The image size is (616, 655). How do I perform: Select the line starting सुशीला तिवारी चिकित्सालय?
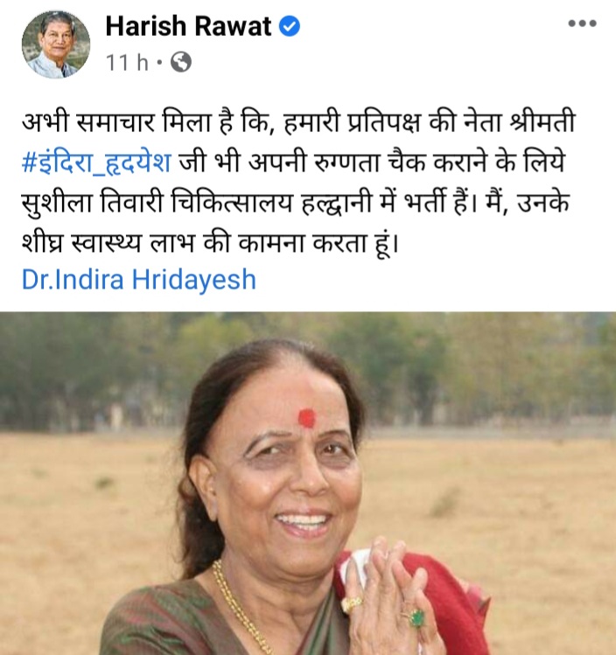tap(296, 203)
